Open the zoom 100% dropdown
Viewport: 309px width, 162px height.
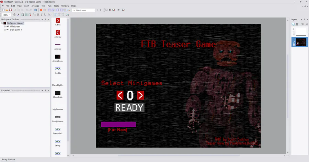(10, 15)
